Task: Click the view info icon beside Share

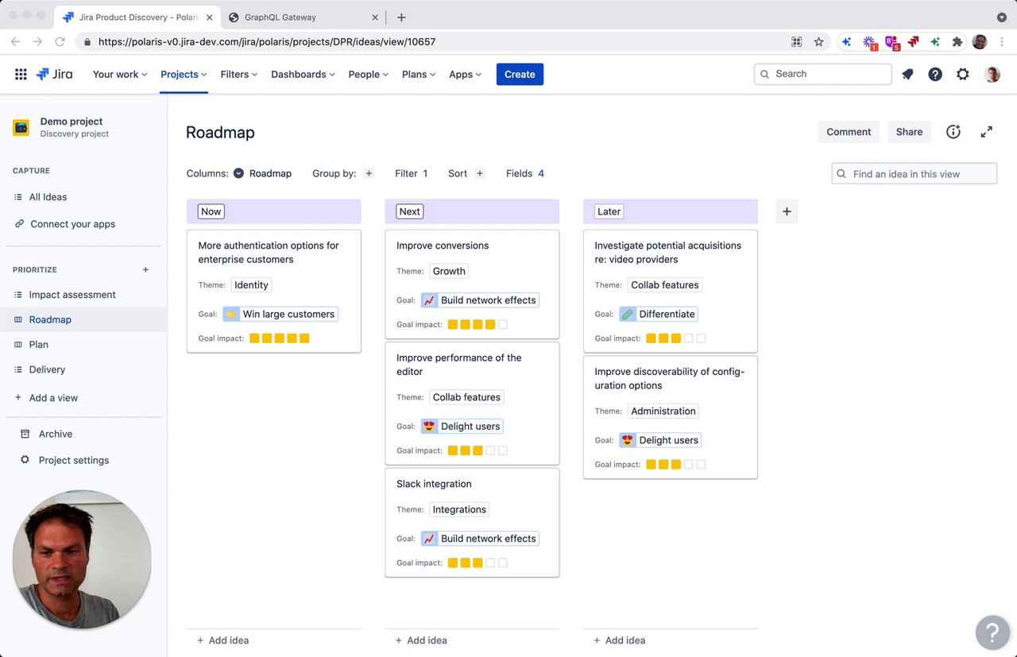Action: (953, 132)
